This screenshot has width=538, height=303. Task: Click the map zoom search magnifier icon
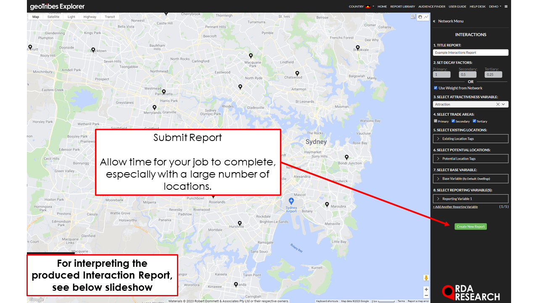click(x=413, y=17)
